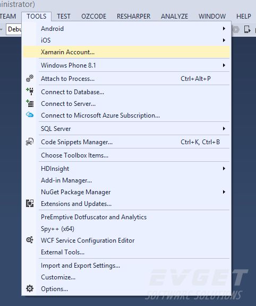Click the Options gear icon
This screenshot has width=256, height=306.
pos(30,288)
